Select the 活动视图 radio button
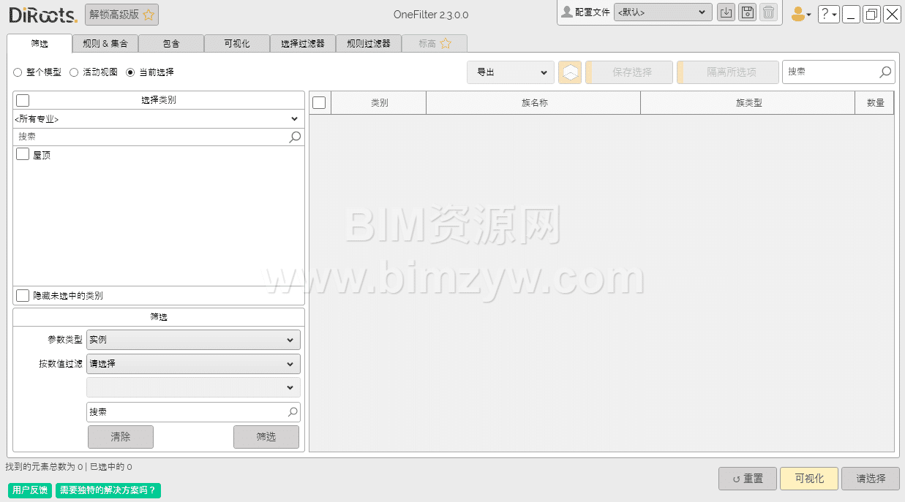The image size is (905, 502). (74, 72)
